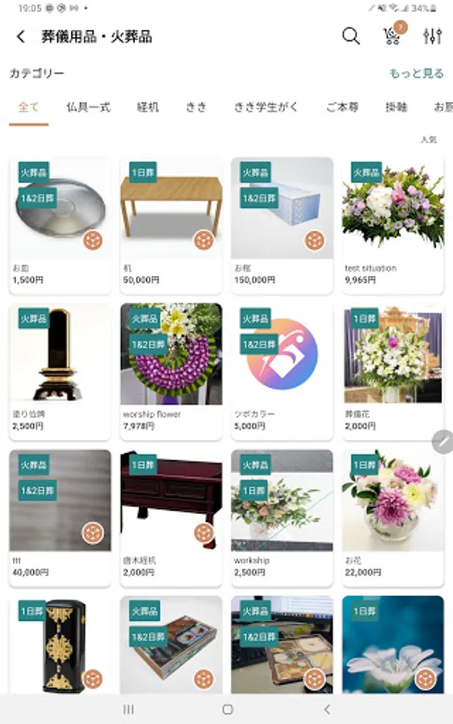Tap the orange crest icon on the 50,000円 table

pos(204,241)
